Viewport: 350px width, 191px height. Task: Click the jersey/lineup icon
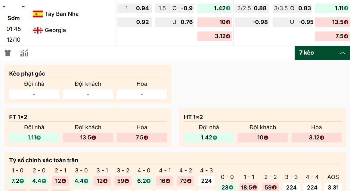(x=8, y=53)
